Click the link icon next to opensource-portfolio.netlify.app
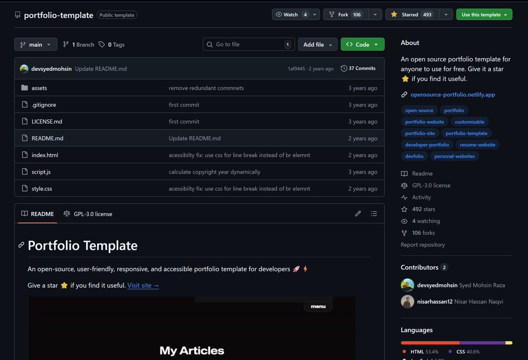The width and height of the screenshot is (528, 360). pyautogui.click(x=404, y=95)
